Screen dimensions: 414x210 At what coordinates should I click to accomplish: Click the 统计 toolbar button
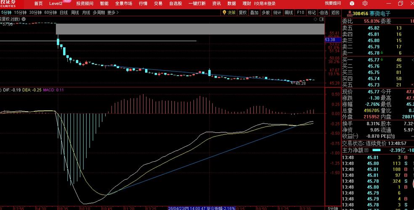tap(277, 12)
